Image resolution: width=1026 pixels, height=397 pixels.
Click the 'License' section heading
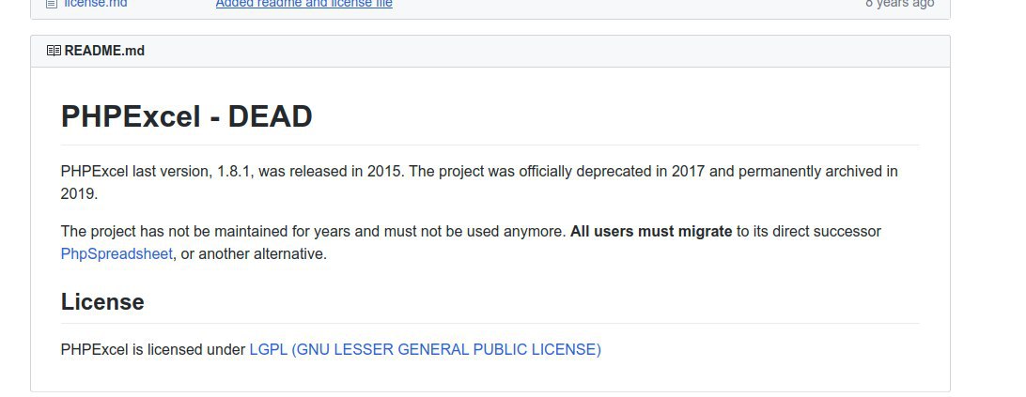(102, 301)
